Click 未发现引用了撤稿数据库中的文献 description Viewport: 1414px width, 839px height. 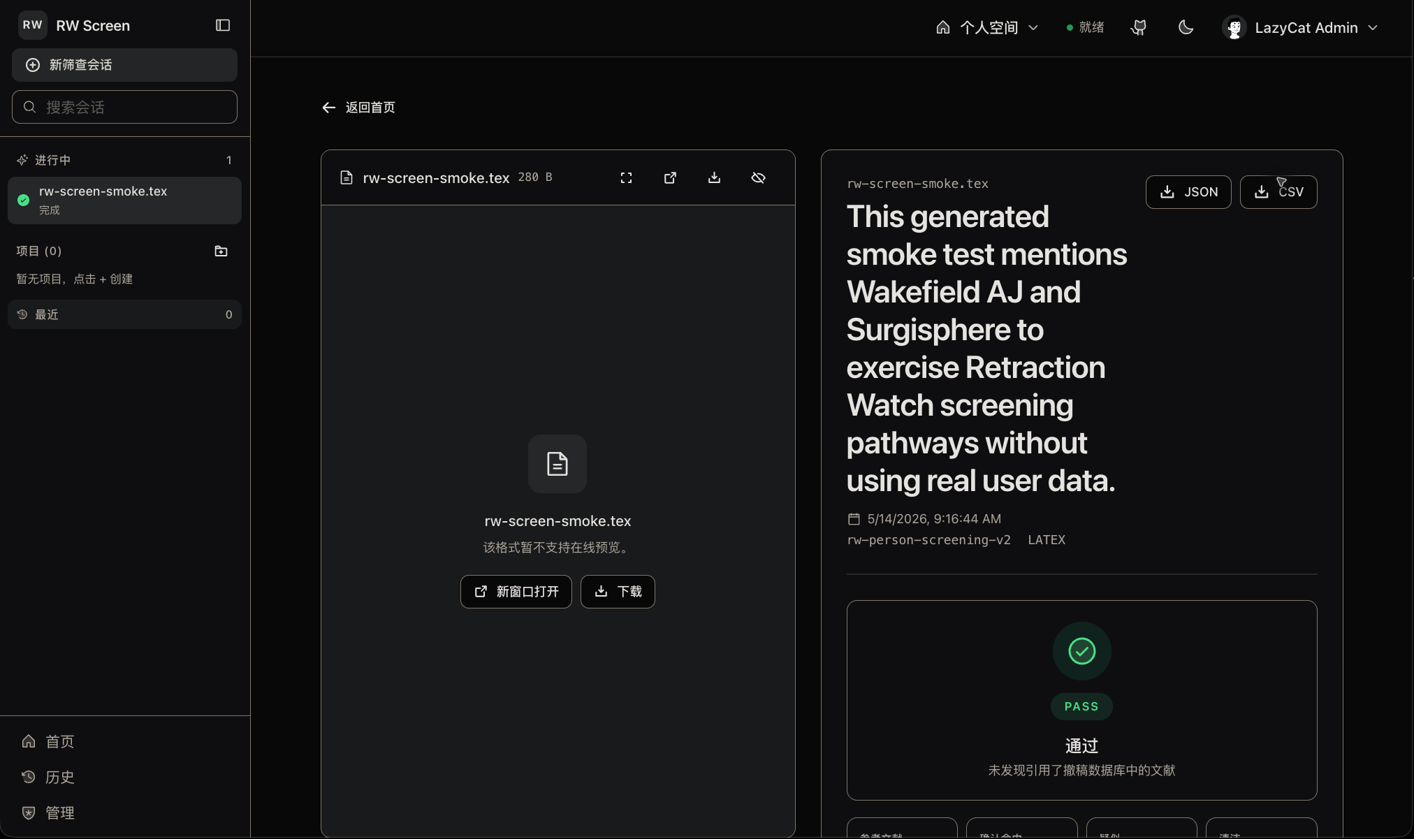[1081, 771]
